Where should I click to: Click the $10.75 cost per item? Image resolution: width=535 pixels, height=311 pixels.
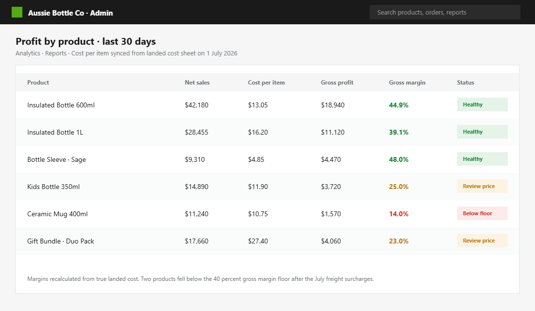[x=258, y=214]
